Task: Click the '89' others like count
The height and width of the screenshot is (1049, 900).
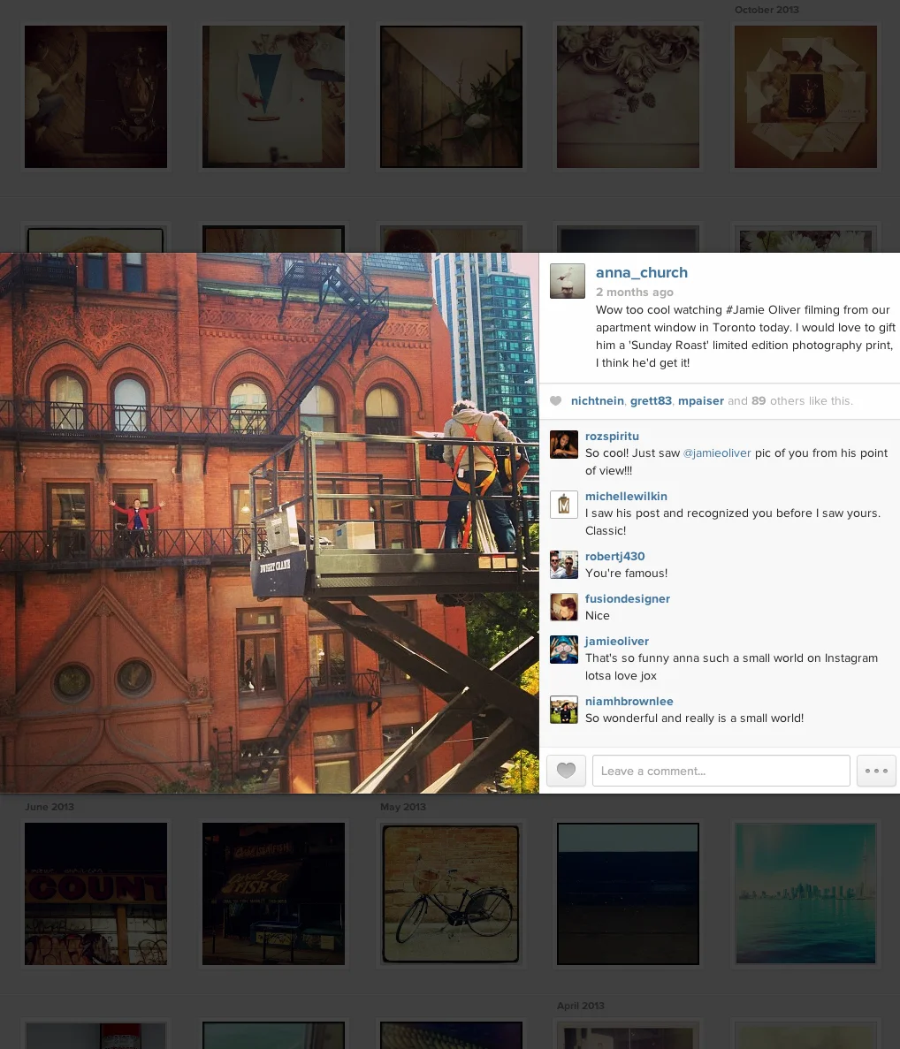Action: point(759,400)
